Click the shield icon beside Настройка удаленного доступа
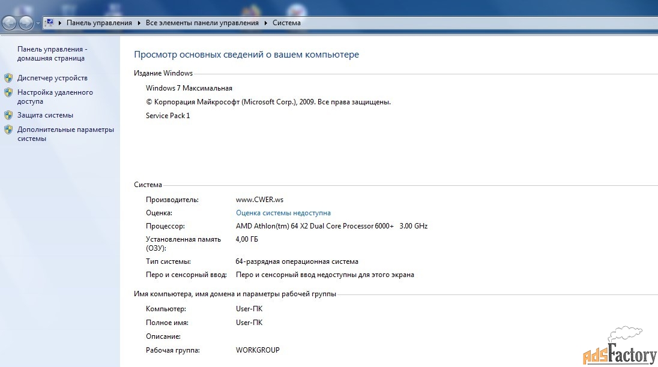The image size is (658, 367). 8,92
